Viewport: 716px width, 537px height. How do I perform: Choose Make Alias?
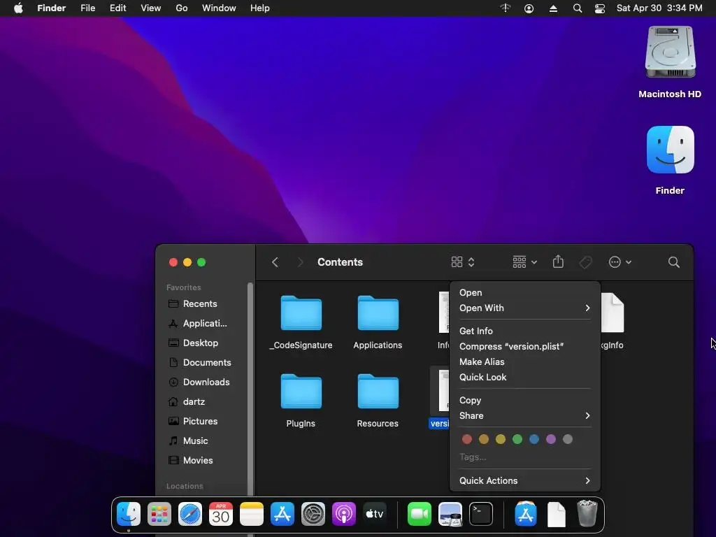[524, 361]
